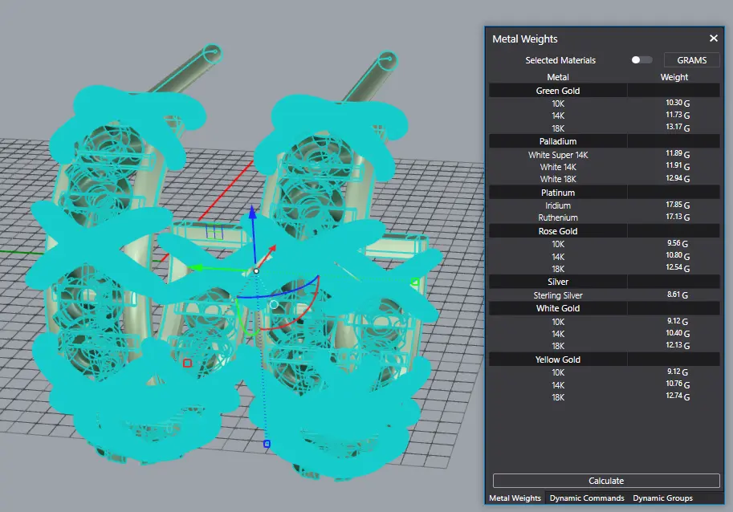
Task: Close the Metal Weights panel
Action: (713, 39)
